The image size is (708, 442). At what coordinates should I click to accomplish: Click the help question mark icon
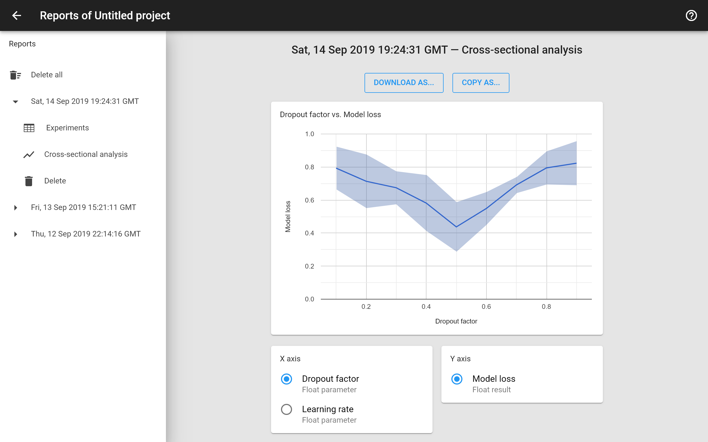pos(692,15)
